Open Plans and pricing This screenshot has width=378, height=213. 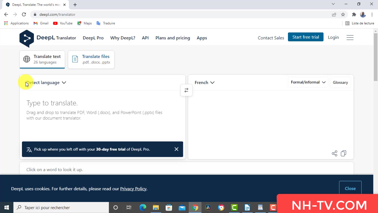click(173, 38)
